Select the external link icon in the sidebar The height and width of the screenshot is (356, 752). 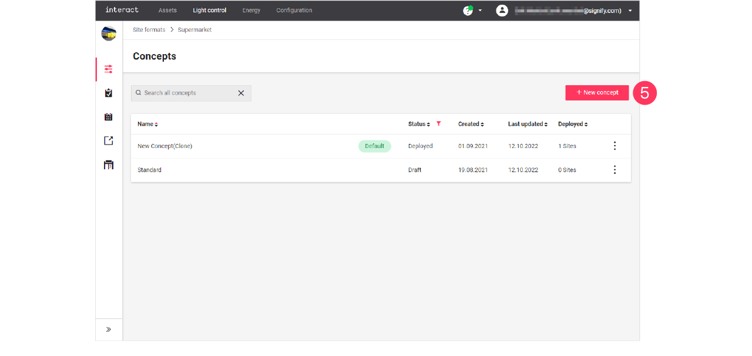point(108,140)
